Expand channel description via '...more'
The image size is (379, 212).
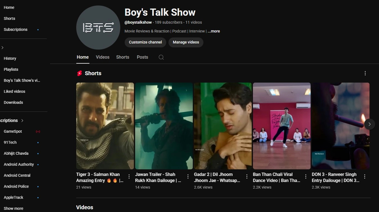pos(214,31)
